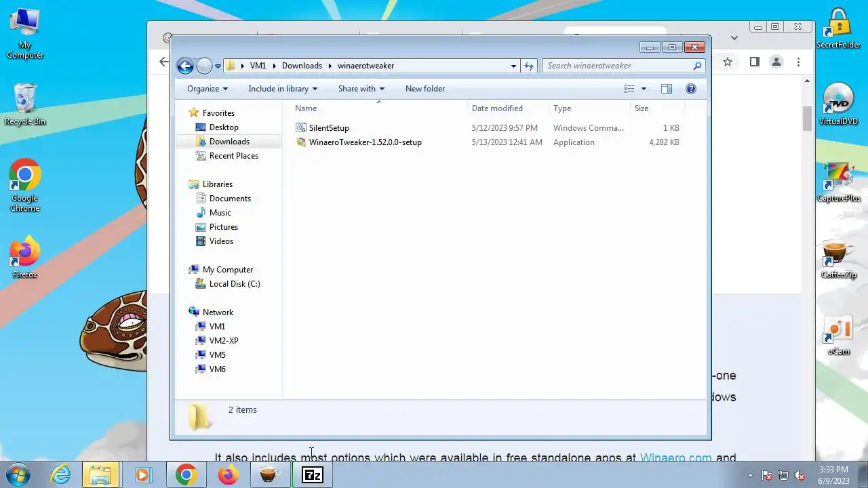Open the recent pages dropdown arrow
The height and width of the screenshot is (488, 868).
tap(218, 66)
